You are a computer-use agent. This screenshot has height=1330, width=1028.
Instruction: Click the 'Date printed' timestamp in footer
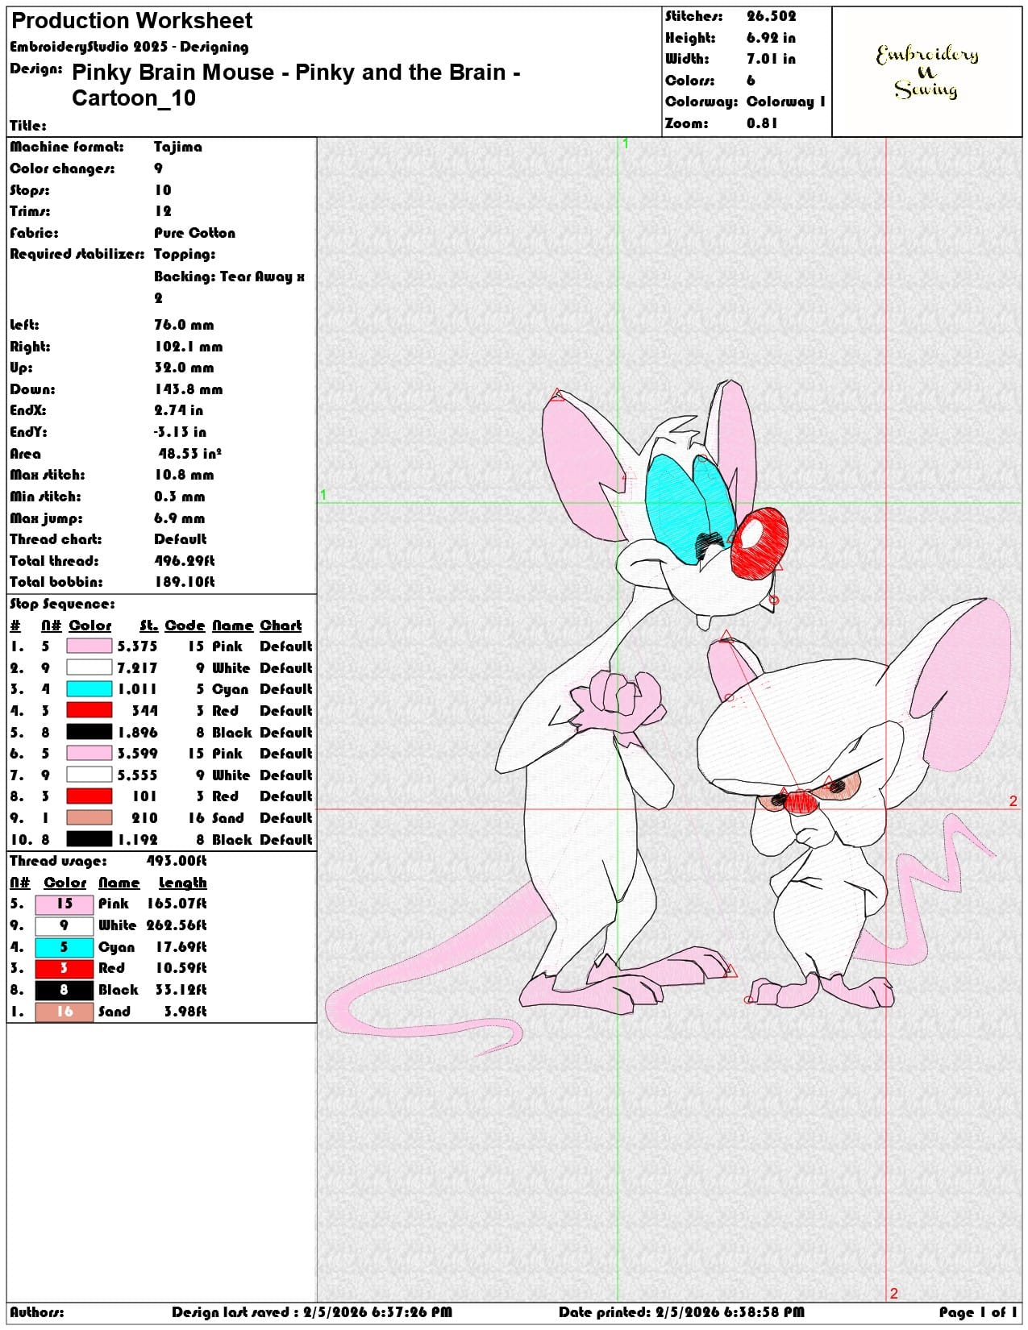coord(681,1312)
